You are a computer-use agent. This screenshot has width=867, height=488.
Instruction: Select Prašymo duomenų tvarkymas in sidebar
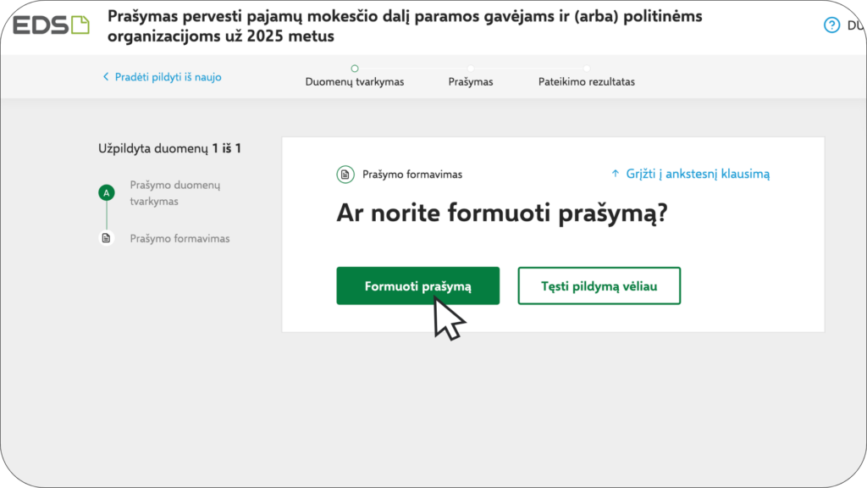pos(174,193)
